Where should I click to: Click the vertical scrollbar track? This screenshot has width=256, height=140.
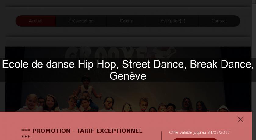pyautogui.click(x=254, y=70)
